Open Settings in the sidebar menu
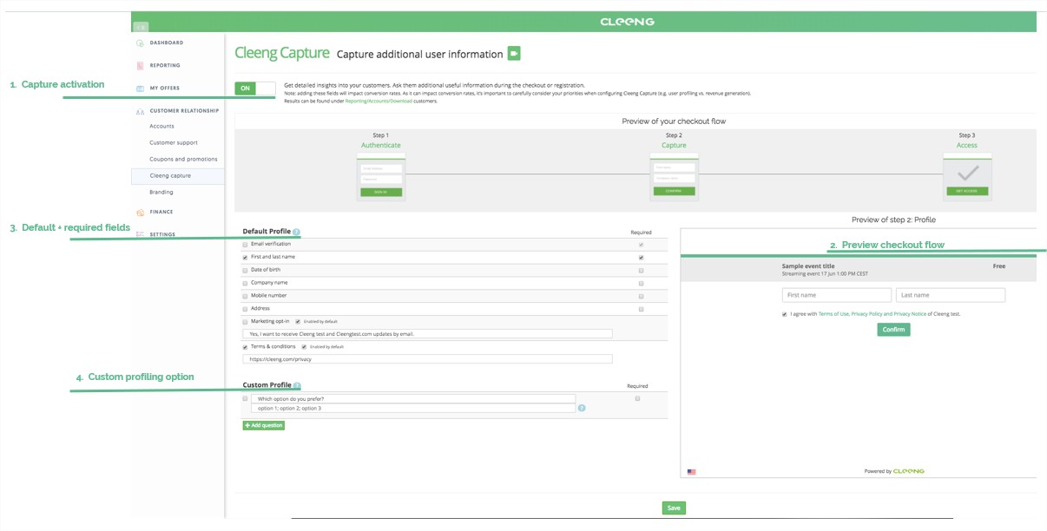 (x=162, y=234)
